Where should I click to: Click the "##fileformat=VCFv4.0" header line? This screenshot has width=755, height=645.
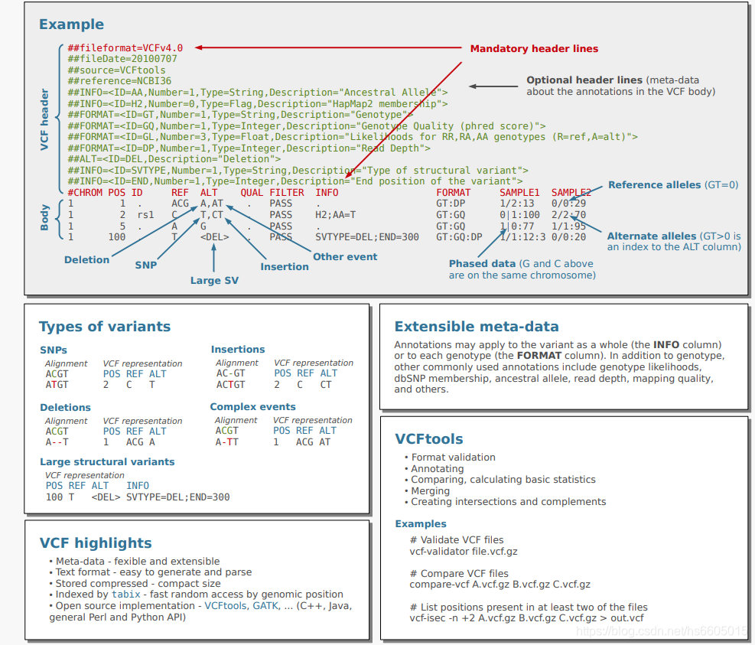pos(125,48)
